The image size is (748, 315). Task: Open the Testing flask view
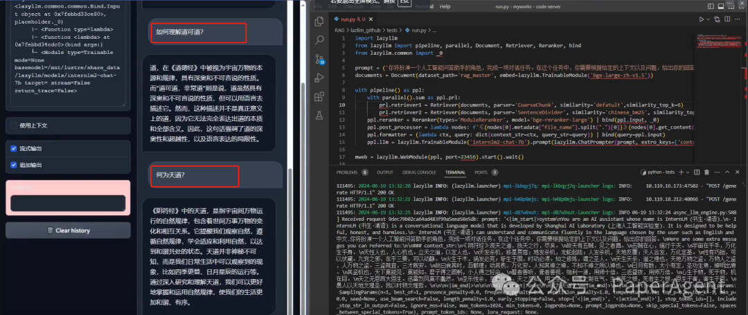point(319,116)
